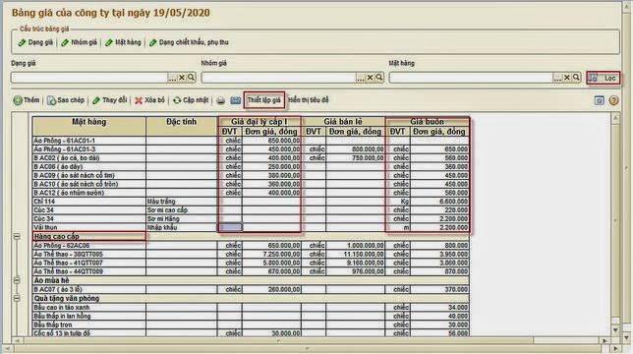The height and width of the screenshot is (354, 633).
Task: Click the Giá đại lý cấp I column header
Action: tap(259, 122)
